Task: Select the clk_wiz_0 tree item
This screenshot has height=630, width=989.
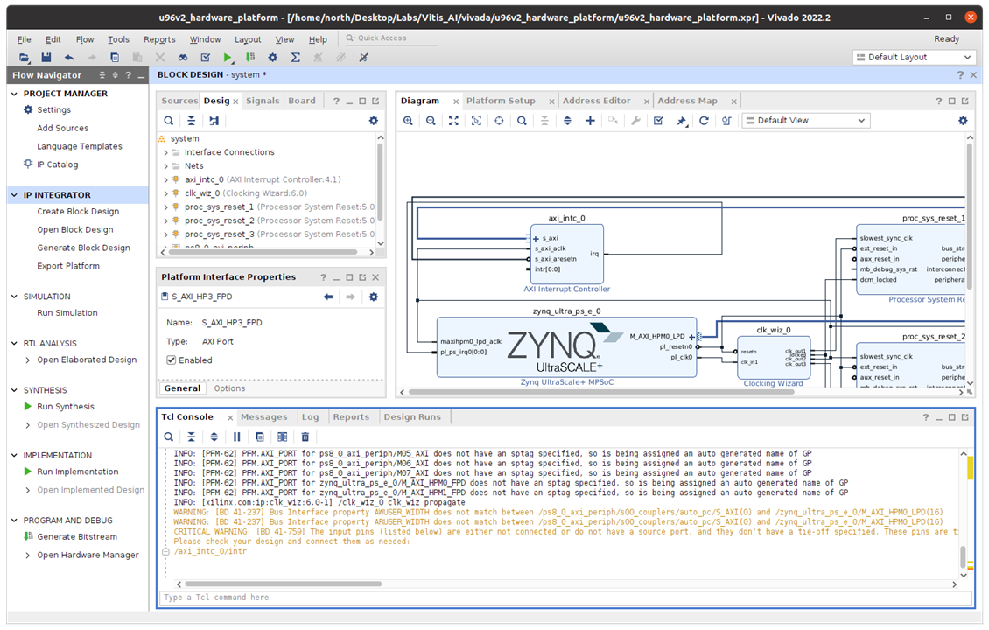Action: (245, 193)
